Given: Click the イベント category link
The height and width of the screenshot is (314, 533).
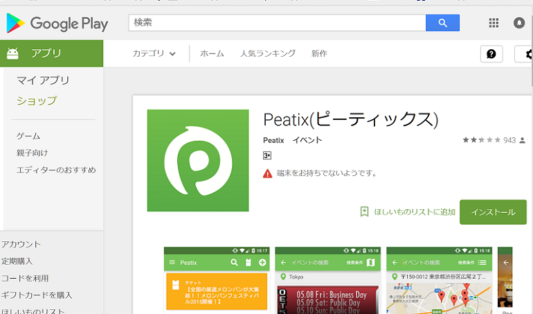Looking at the screenshot, I should [x=307, y=140].
